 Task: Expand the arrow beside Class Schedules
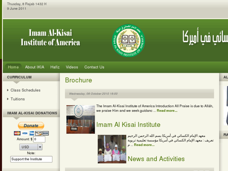point(8,90)
